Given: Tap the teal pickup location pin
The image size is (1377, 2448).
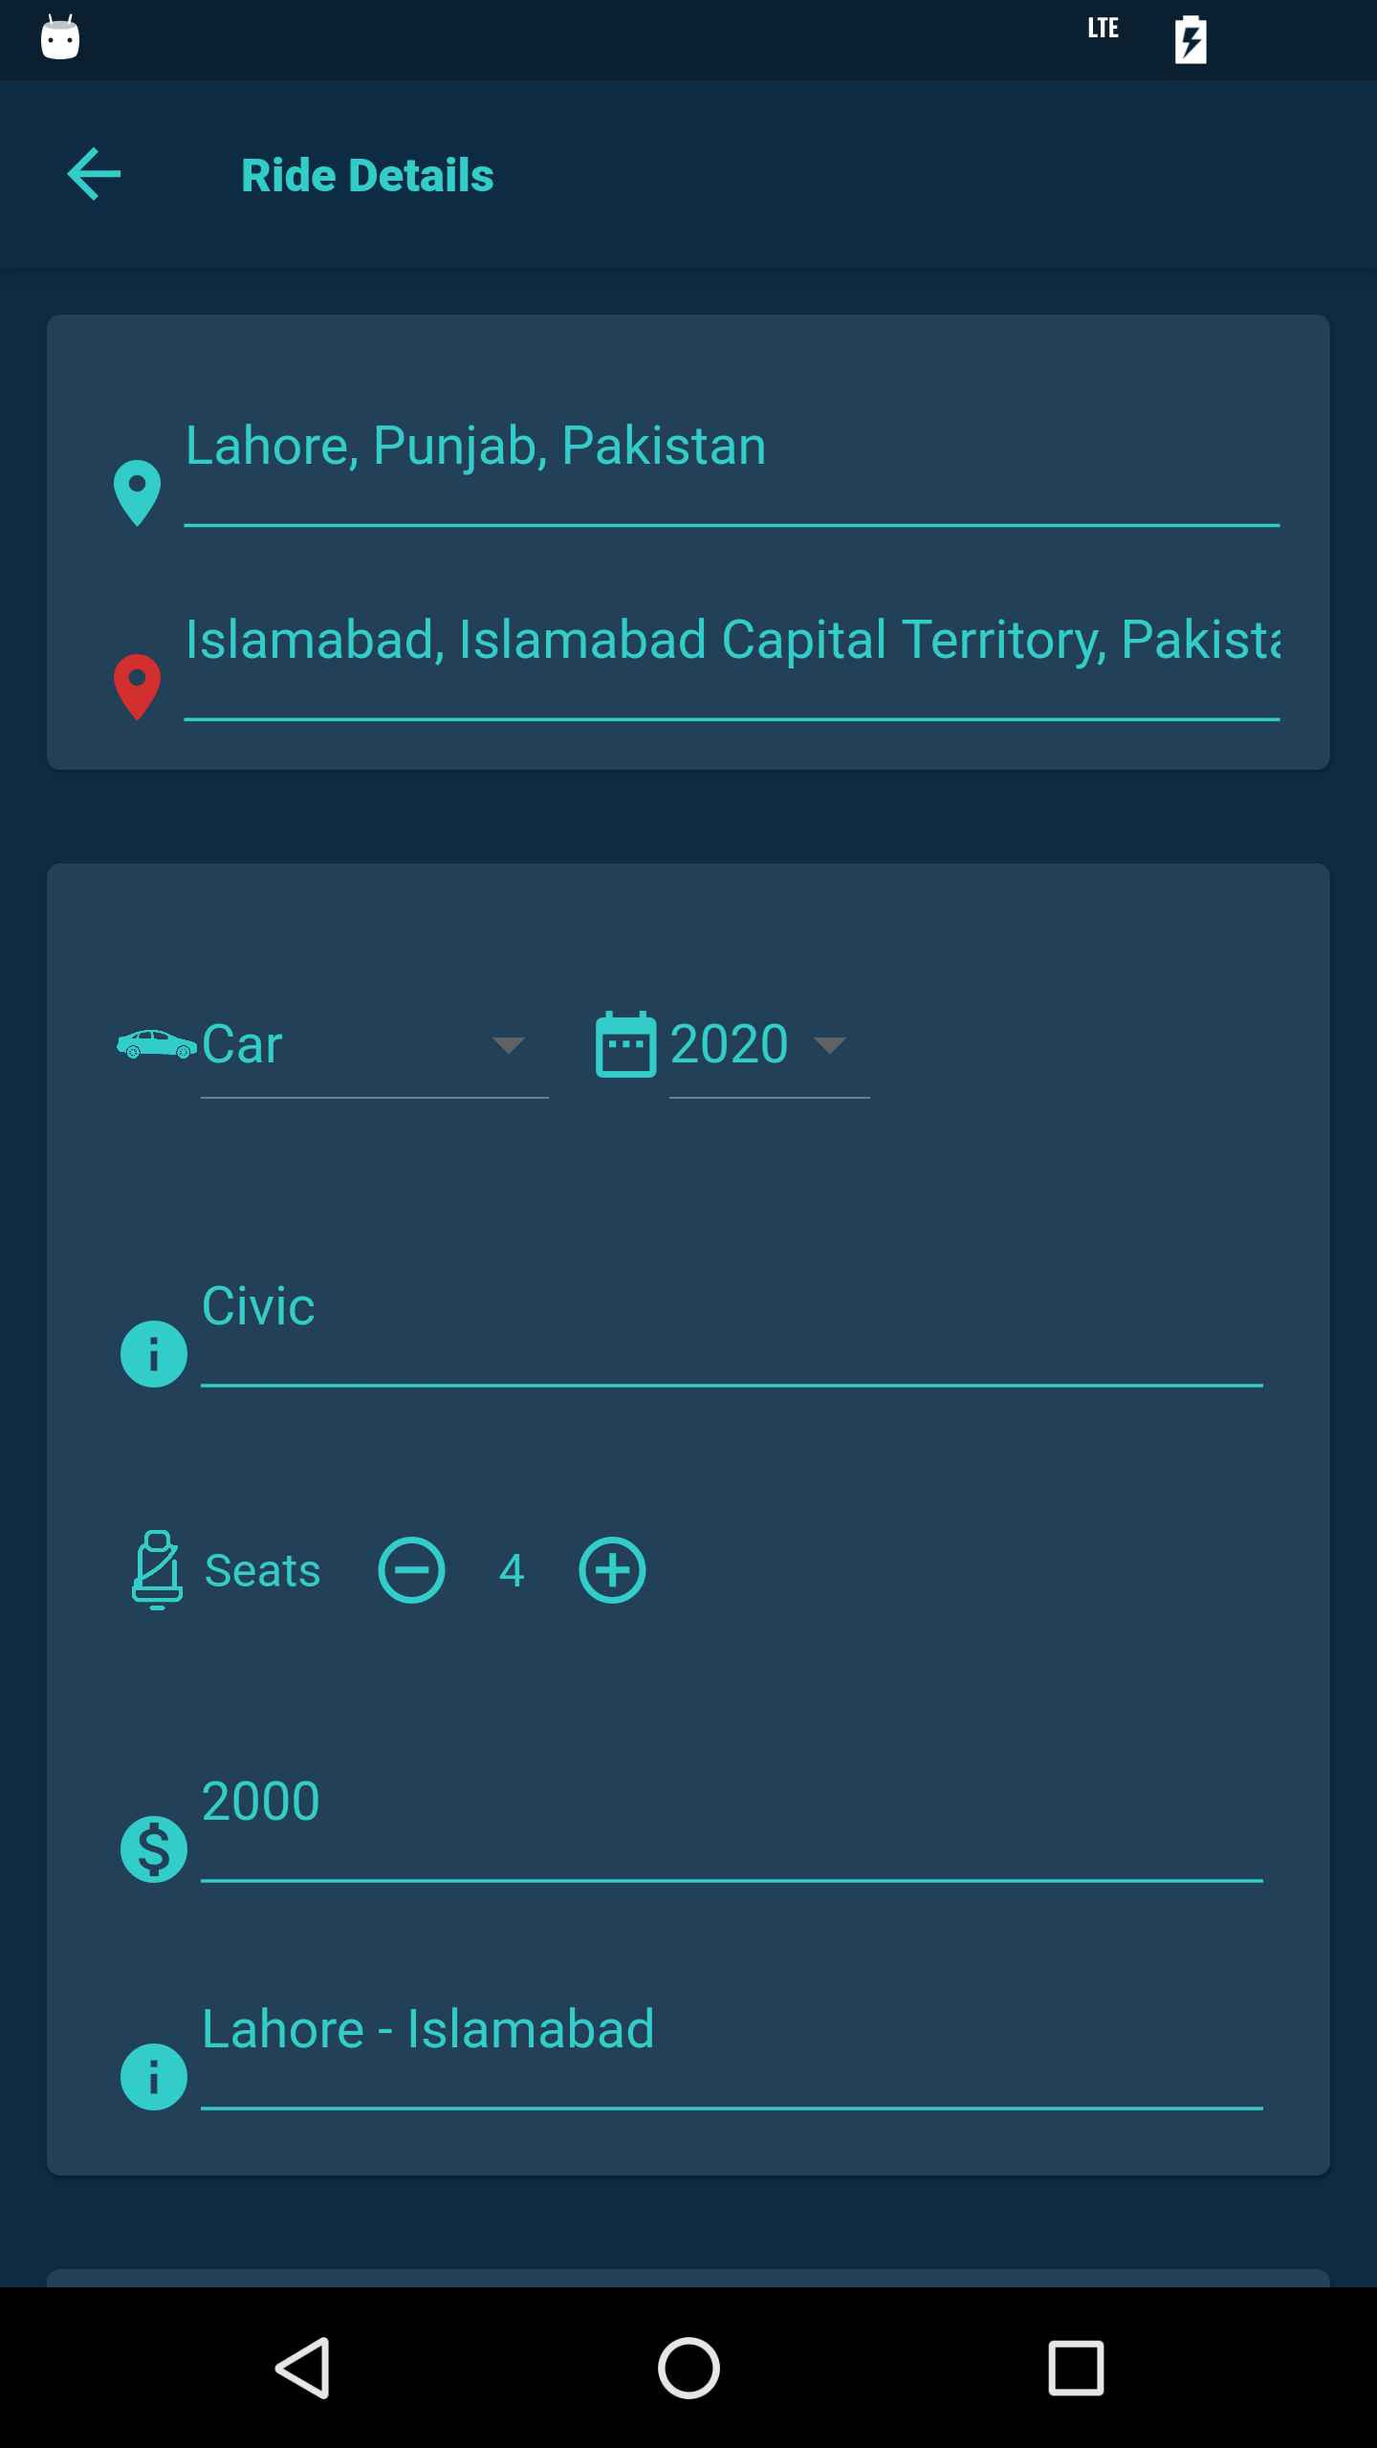Looking at the screenshot, I should tap(137, 492).
